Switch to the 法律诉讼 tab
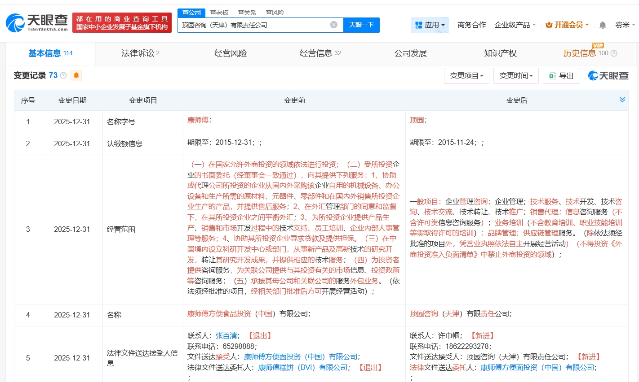 pos(140,53)
